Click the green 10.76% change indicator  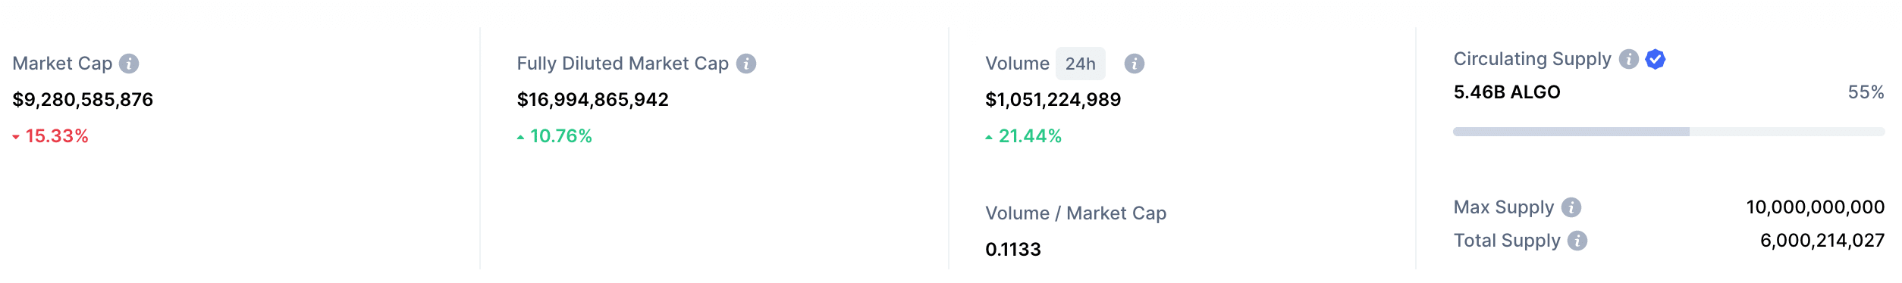click(554, 136)
